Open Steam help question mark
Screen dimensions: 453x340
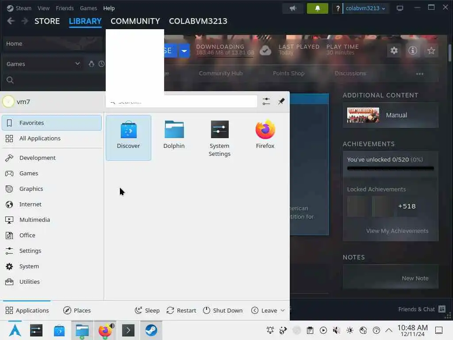(x=338, y=8)
